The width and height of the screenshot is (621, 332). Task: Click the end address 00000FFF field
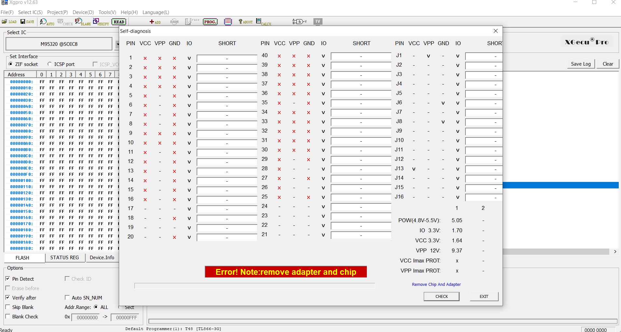126,317
